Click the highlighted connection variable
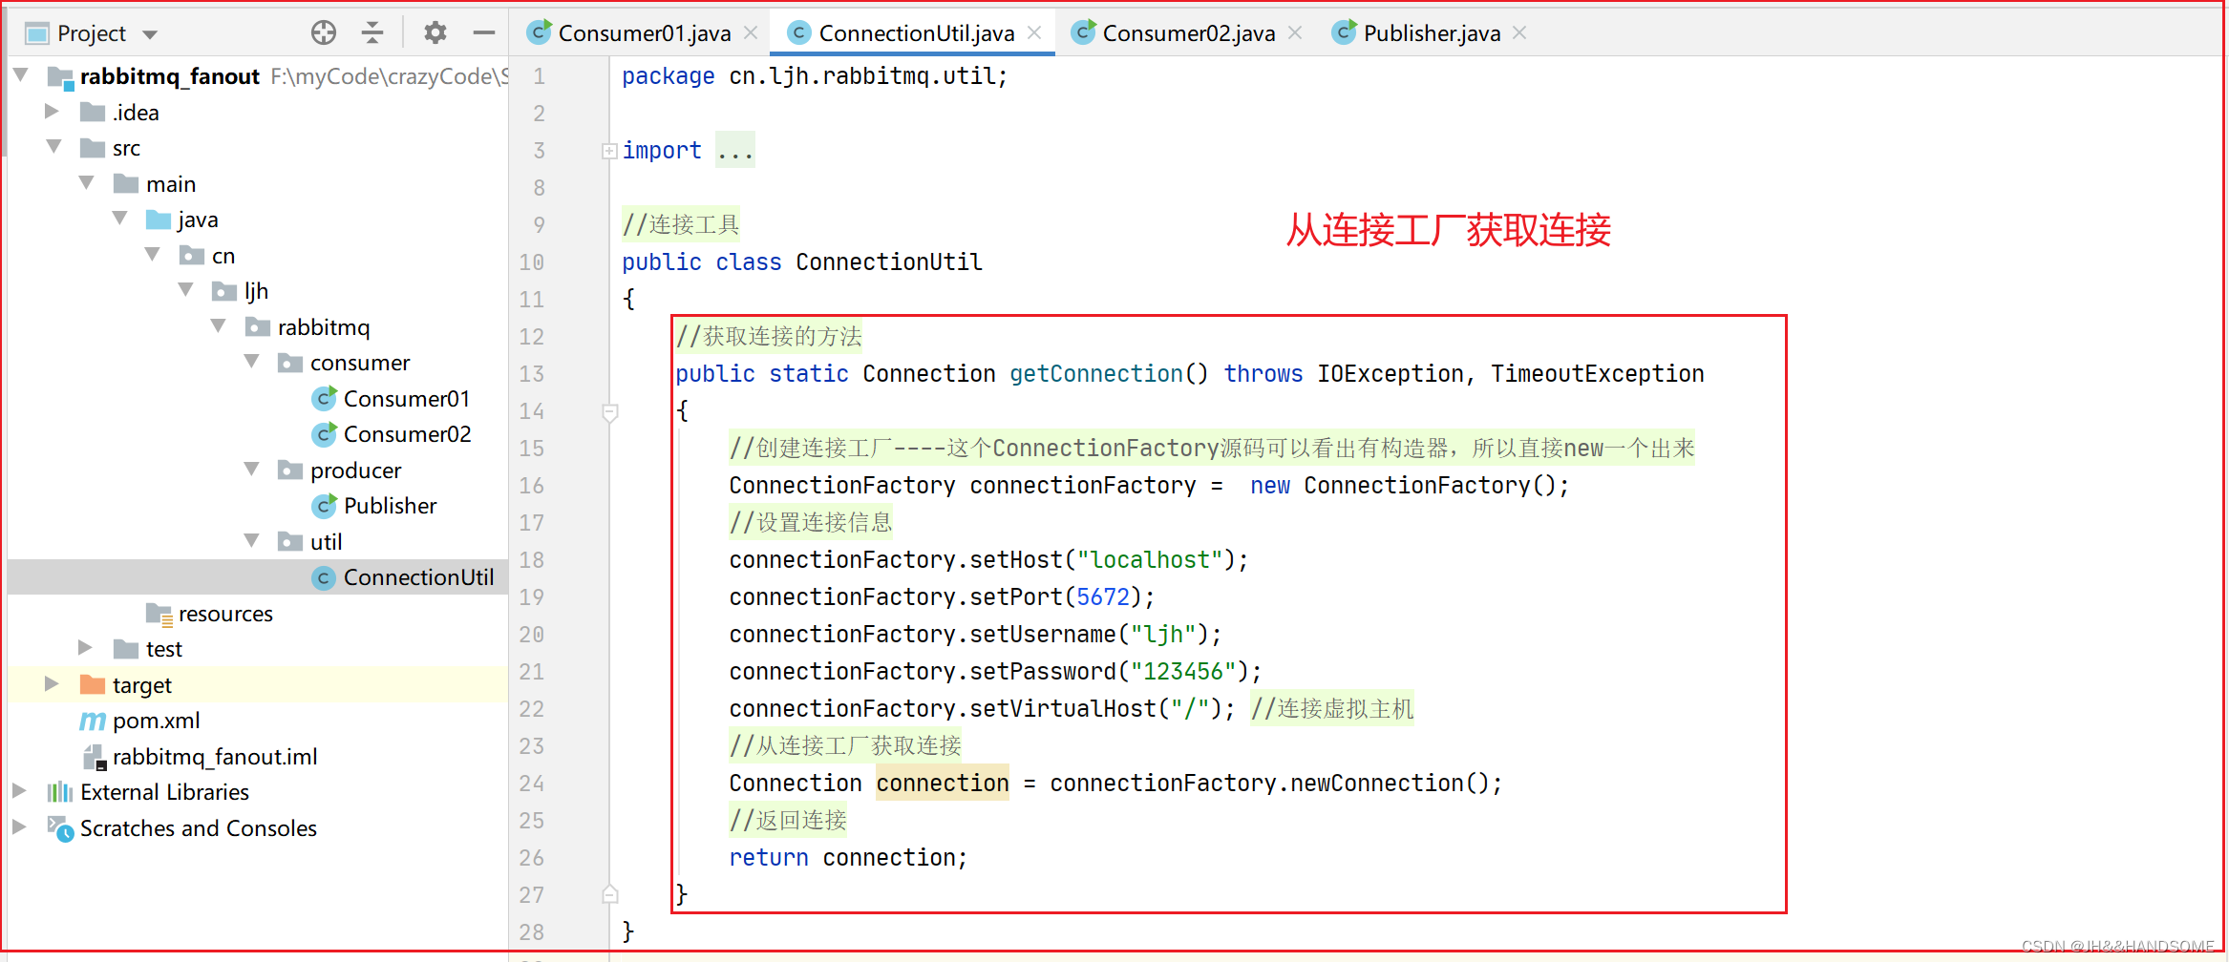Viewport: 2229px width, 962px height. (943, 783)
